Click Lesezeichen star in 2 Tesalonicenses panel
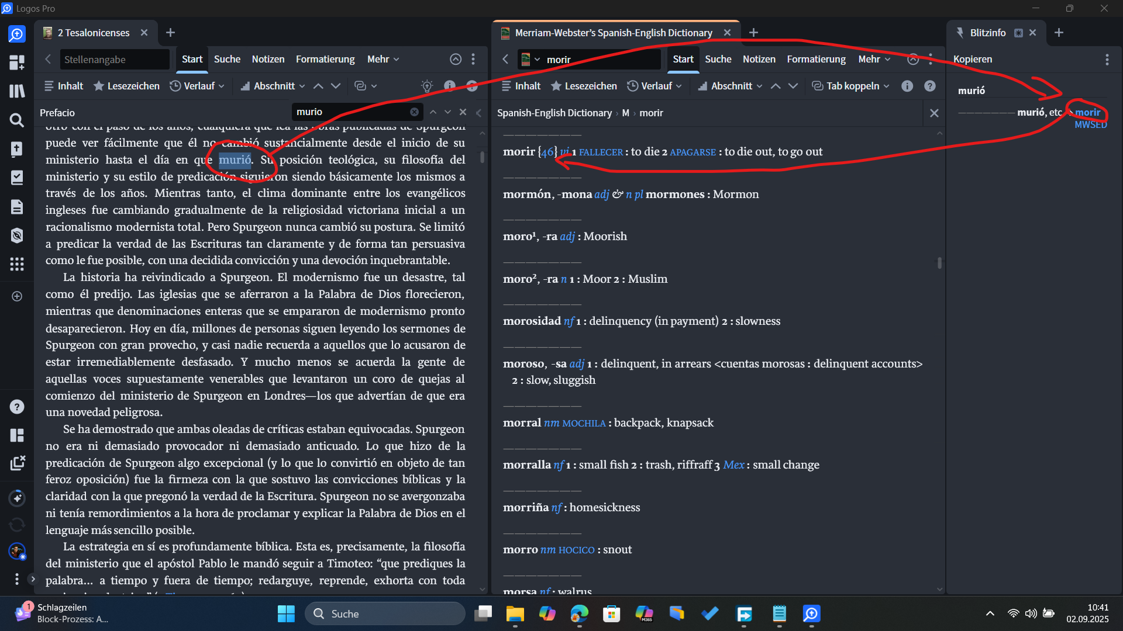The image size is (1123, 631). coord(126,86)
